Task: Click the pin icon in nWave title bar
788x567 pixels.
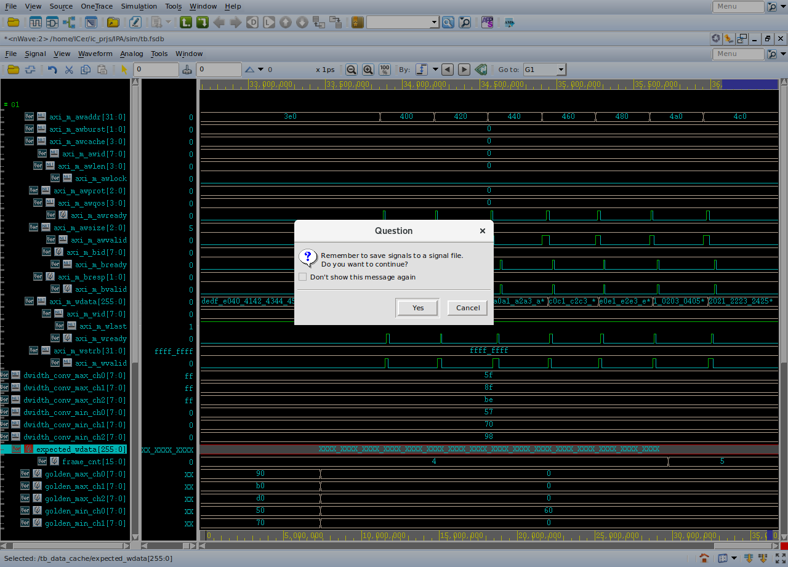Action: [x=728, y=39]
